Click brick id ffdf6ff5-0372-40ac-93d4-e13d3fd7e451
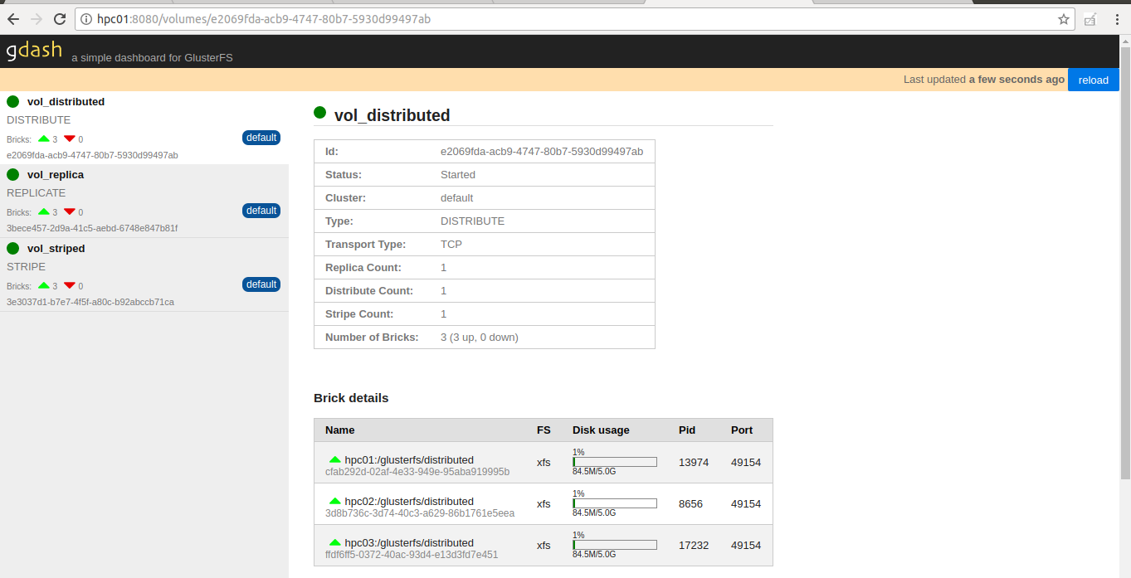The height and width of the screenshot is (578, 1131). (412, 555)
